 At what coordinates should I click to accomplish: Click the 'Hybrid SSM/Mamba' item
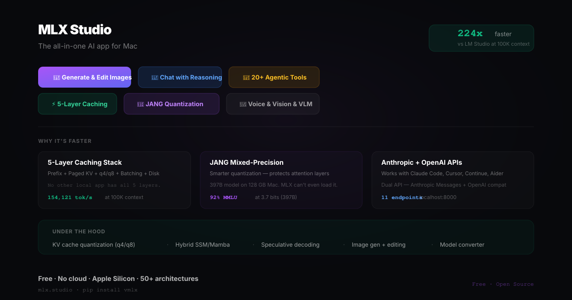(203, 245)
